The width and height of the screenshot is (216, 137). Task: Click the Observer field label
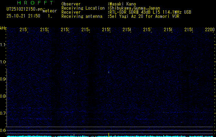click(x=71, y=4)
